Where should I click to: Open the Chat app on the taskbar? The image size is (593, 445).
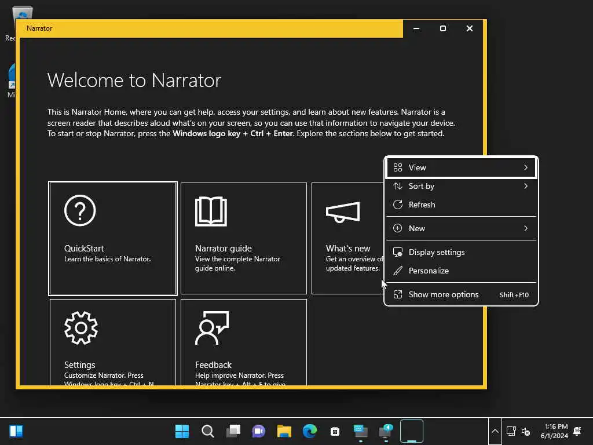tap(259, 431)
